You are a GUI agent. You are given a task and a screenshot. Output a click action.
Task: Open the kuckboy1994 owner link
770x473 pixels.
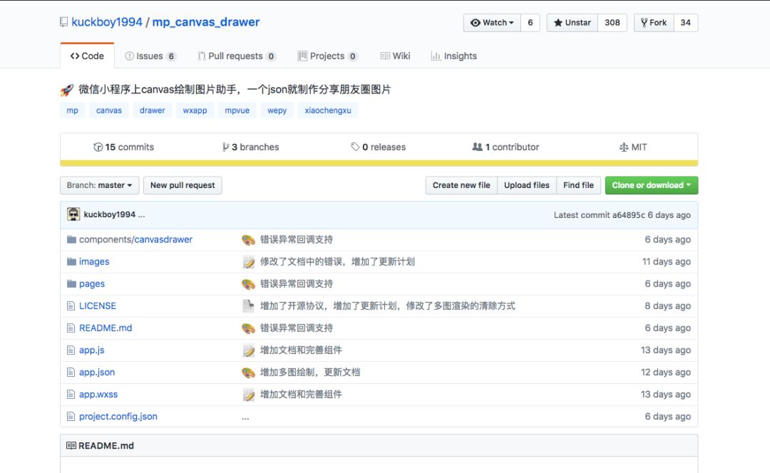106,22
